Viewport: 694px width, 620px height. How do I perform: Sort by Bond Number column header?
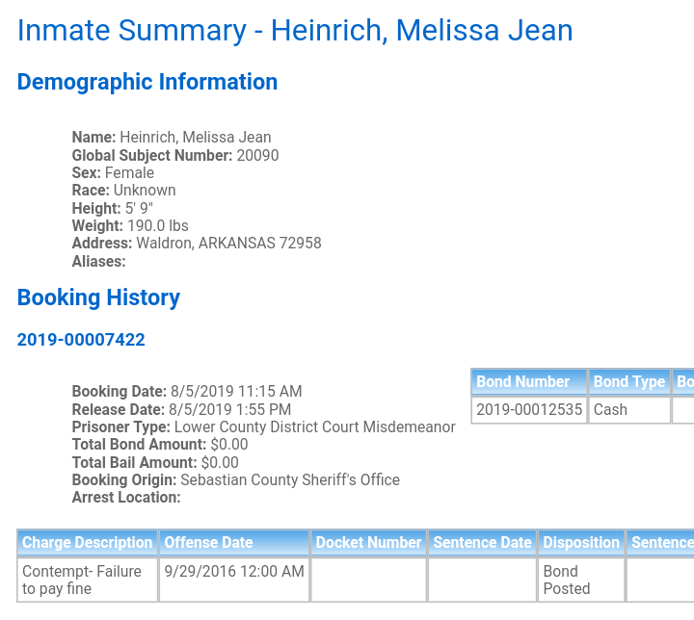(529, 381)
